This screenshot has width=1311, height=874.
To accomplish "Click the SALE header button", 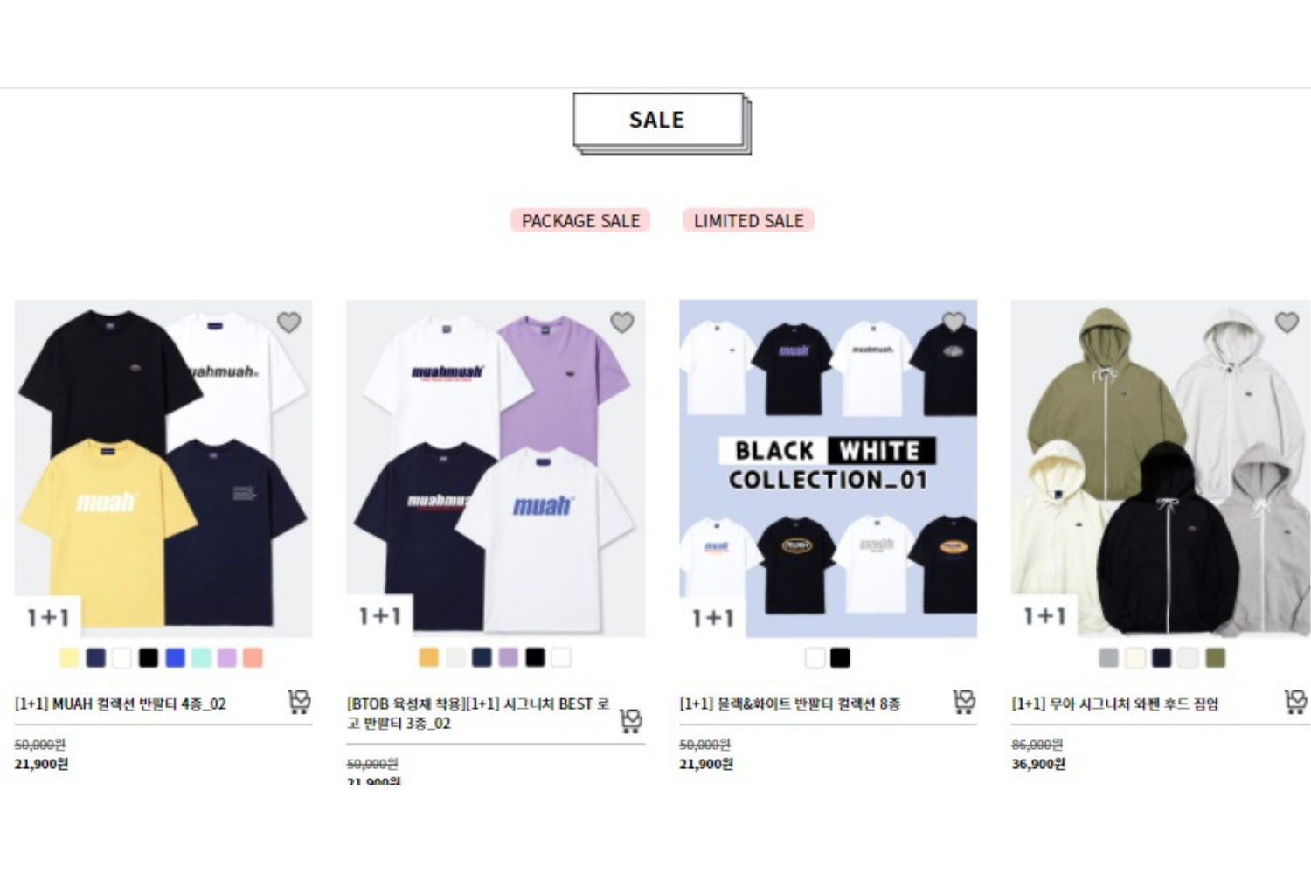I will tap(658, 120).
